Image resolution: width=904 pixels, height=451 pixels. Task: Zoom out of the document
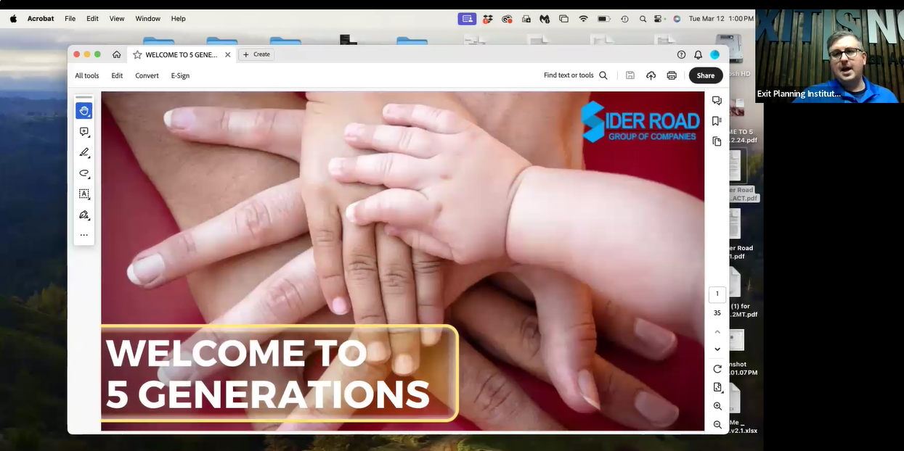pos(717,425)
